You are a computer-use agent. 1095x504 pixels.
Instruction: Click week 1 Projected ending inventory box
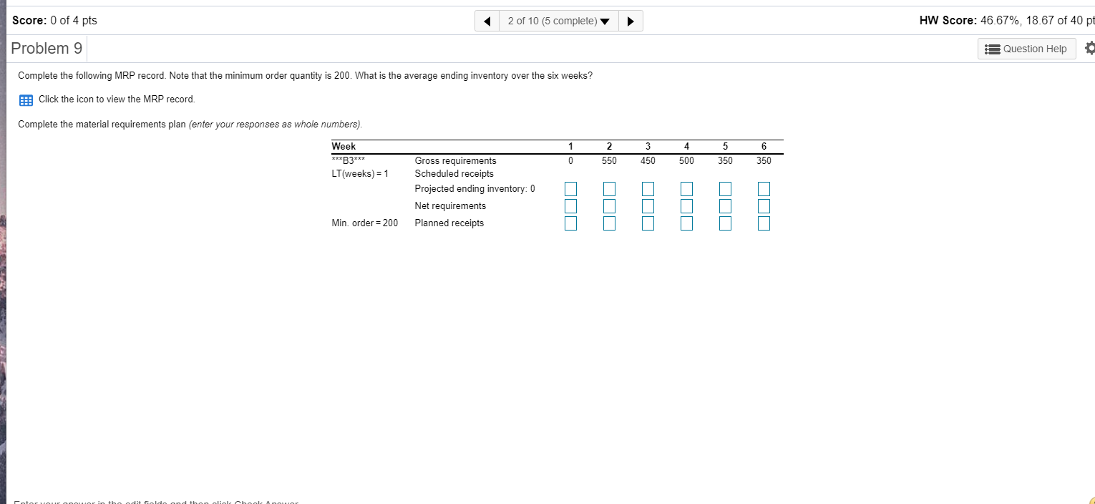(x=570, y=188)
